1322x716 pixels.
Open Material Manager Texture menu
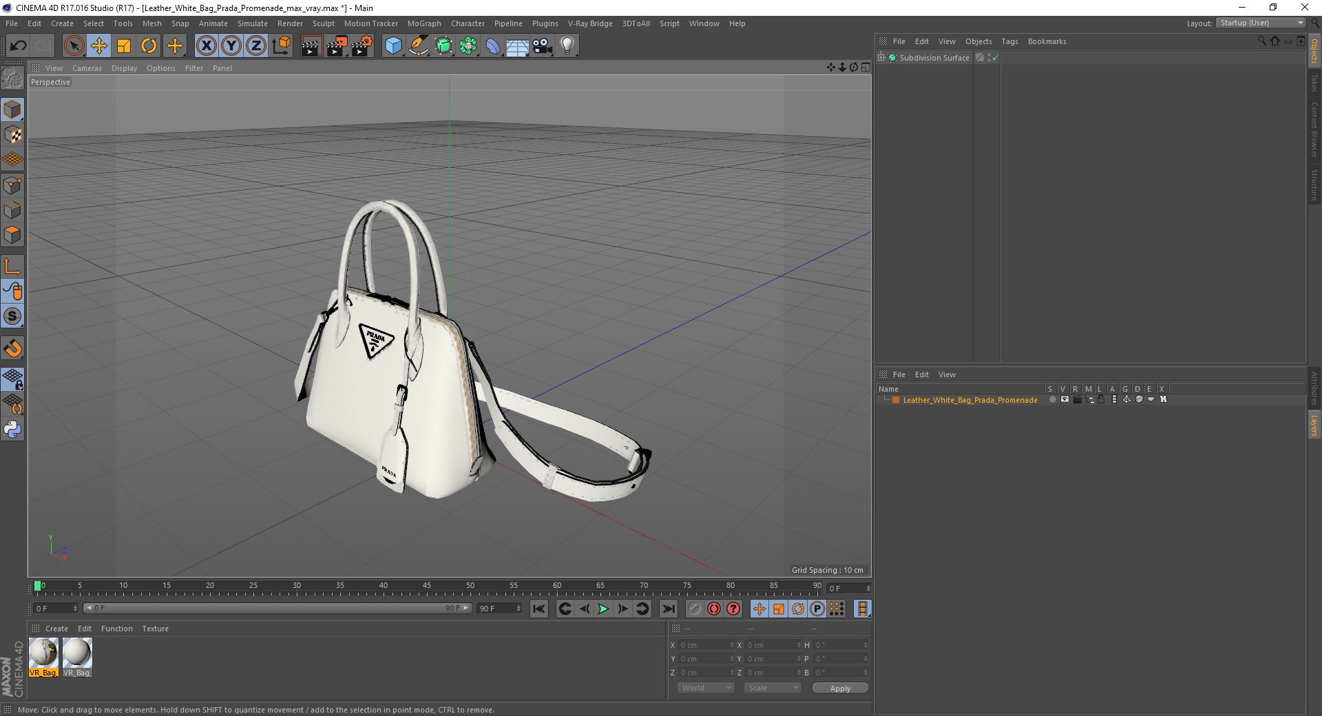[x=155, y=629]
